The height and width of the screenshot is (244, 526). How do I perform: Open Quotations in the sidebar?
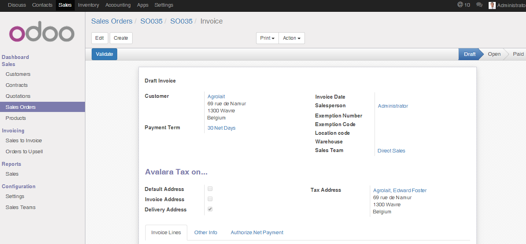coord(18,96)
